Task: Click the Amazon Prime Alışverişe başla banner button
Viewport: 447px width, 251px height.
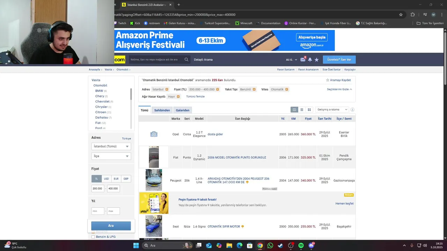Action: [x=312, y=37]
